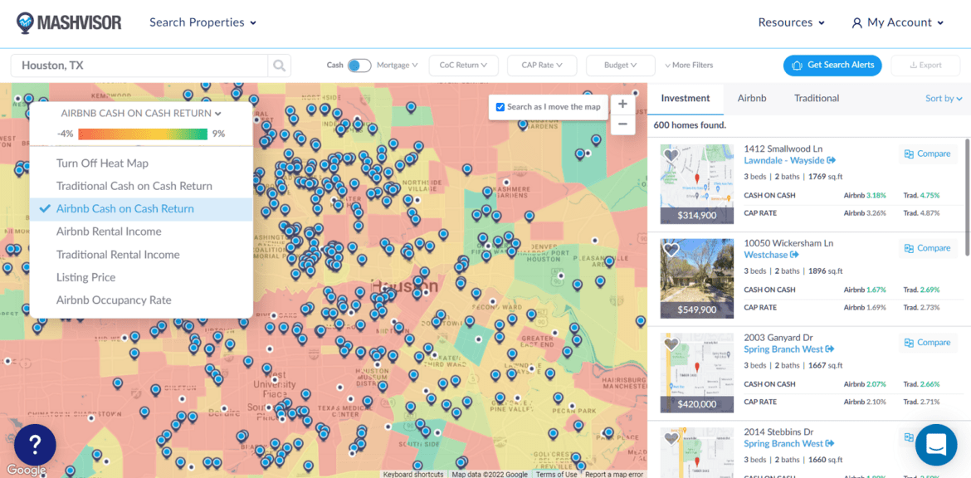Choose Airbnb Occupancy Rate heat map
The width and height of the screenshot is (971, 478).
(114, 300)
